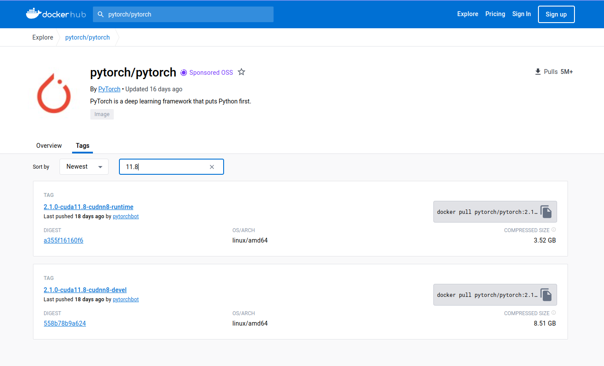
Task: Click the Image category chip
Action: tap(102, 114)
